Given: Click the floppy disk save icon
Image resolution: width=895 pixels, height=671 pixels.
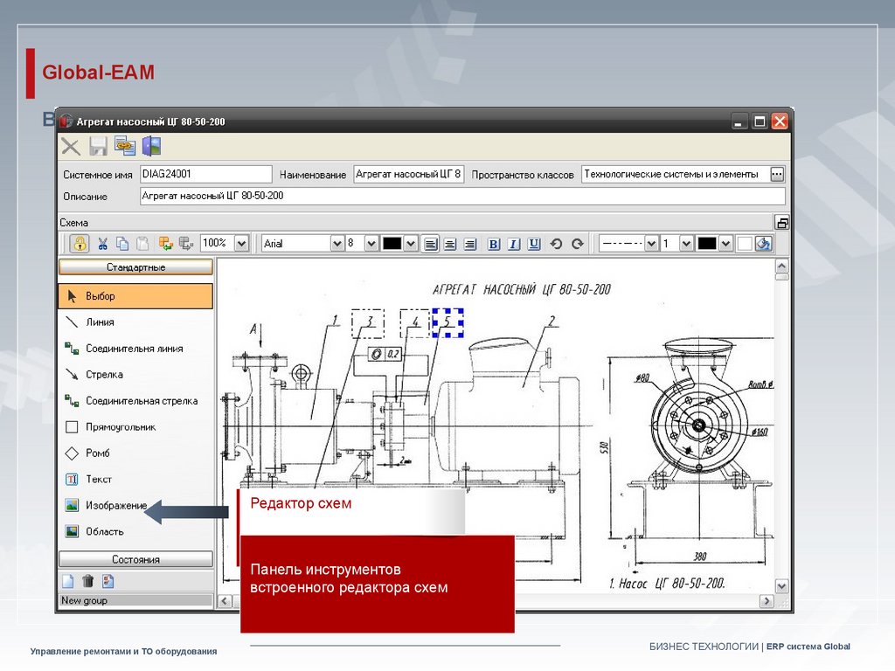Looking at the screenshot, I should point(98,147).
